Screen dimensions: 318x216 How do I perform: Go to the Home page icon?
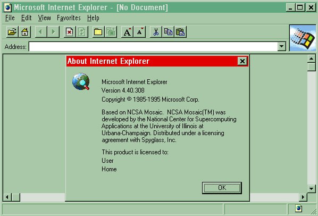coord(25,32)
